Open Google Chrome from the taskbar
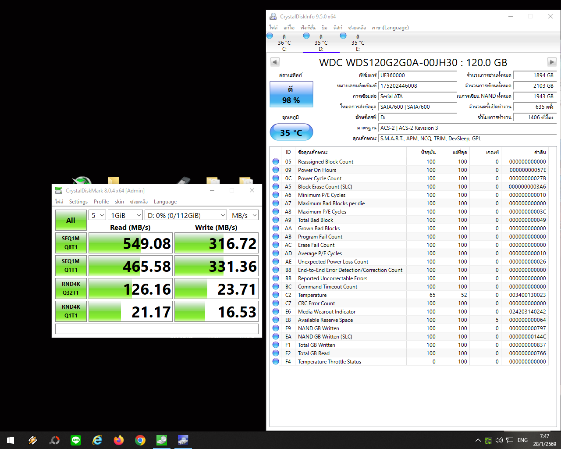 click(140, 440)
